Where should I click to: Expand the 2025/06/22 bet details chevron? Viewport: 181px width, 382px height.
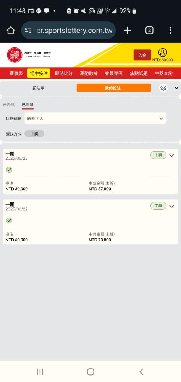(x=171, y=206)
